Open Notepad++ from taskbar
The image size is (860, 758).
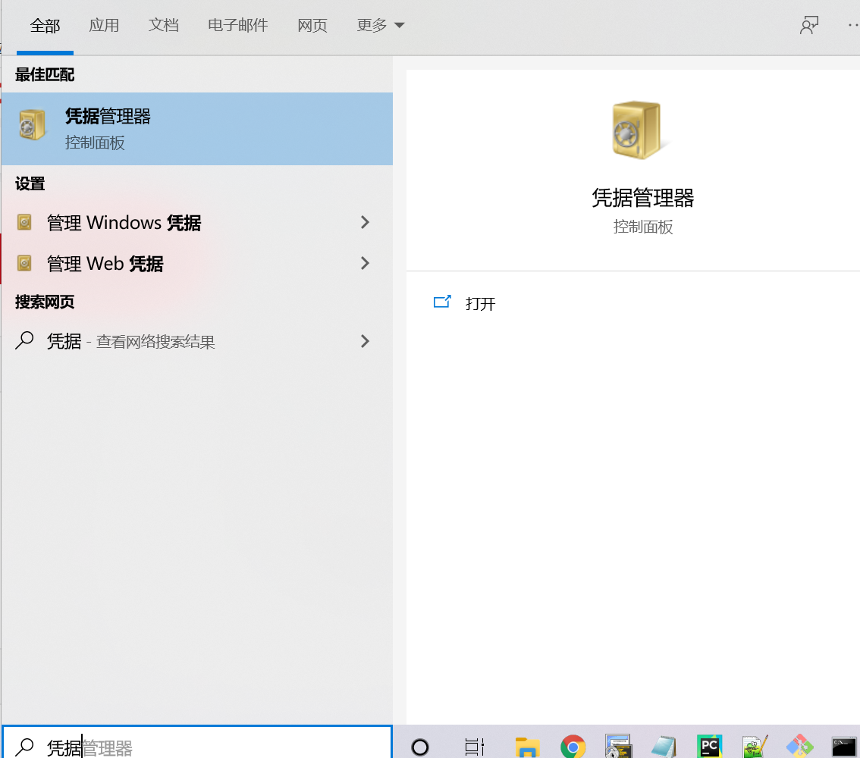(755, 747)
